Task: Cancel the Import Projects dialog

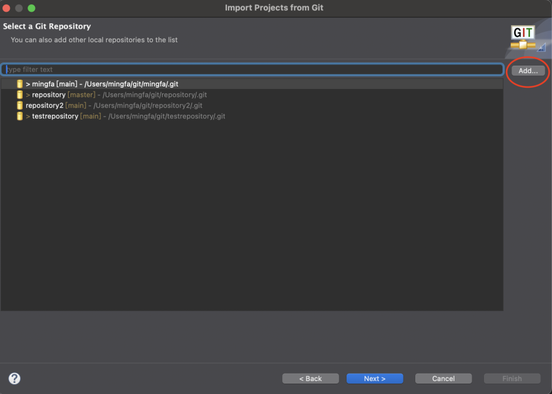Action: (443, 379)
